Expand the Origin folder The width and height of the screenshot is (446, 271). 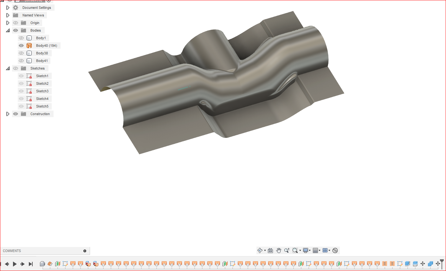(8, 23)
